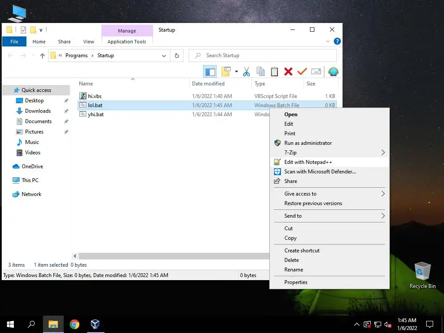This screenshot has width=444, height=333.
Task: Click the folder options toolbar icon
Action: pos(226,72)
